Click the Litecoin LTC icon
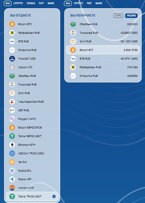Viewport: 145px width, 203px height. click(x=12, y=67)
